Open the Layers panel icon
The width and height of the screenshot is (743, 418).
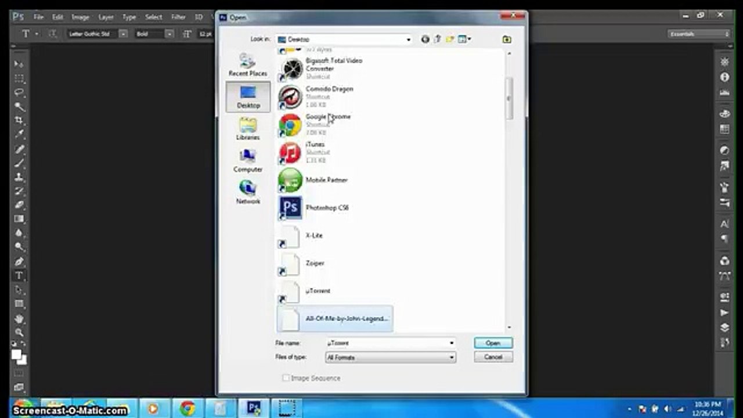pyautogui.click(x=724, y=327)
